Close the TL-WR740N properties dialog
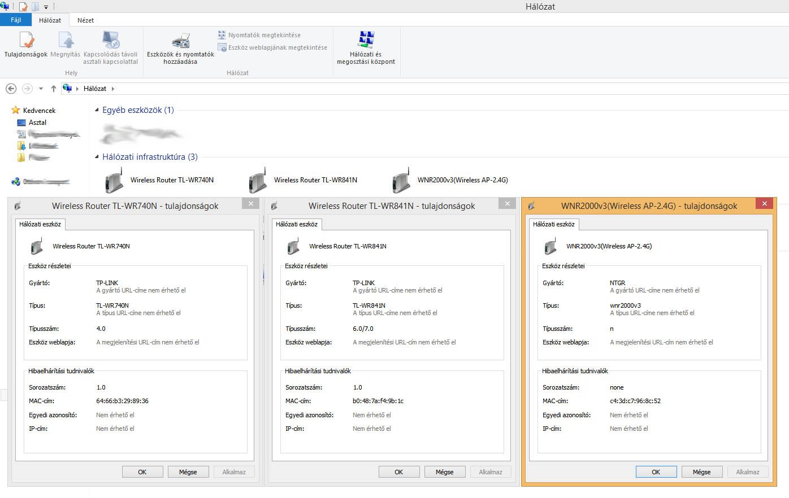789x498 pixels. [250, 204]
